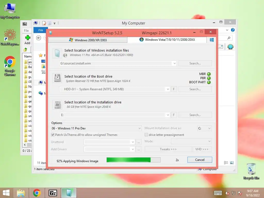264x198 pixels.
Task: Click the Windows Start button on the taskbar
Action: (x=6, y=193)
